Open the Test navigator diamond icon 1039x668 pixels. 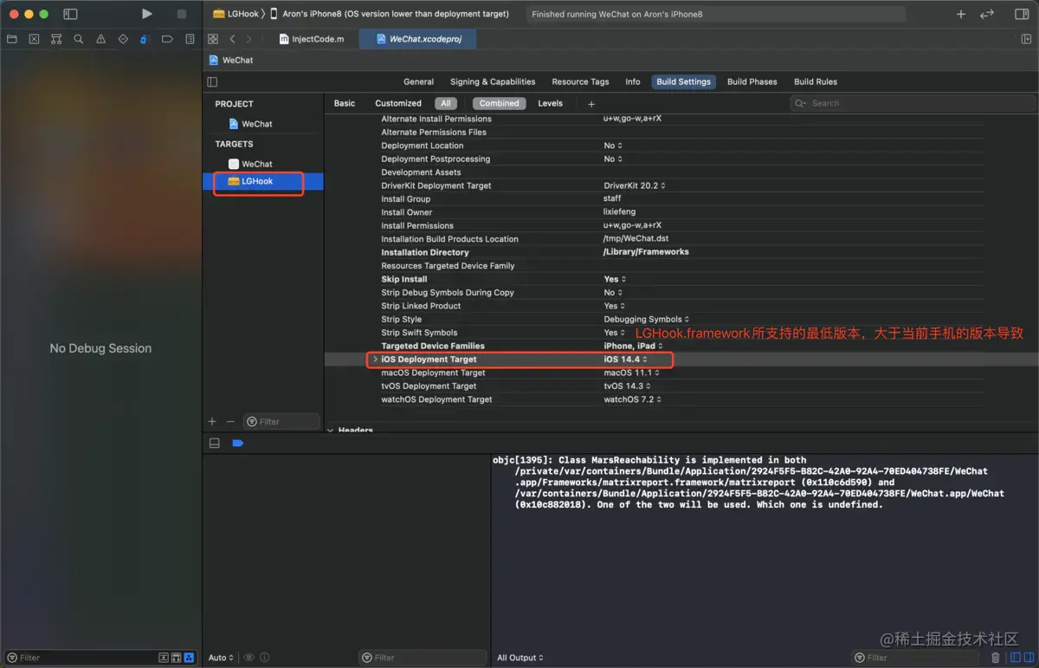pyautogui.click(x=123, y=39)
